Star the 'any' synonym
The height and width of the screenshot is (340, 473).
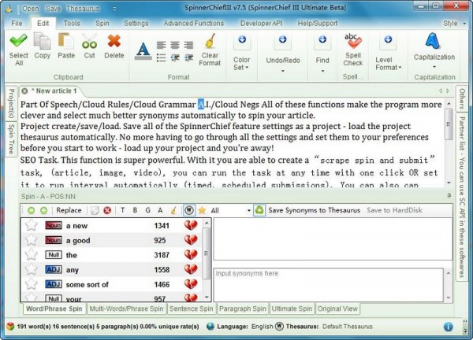tap(31, 269)
